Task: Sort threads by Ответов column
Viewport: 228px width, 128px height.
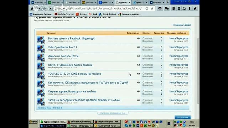Action: [146, 33]
